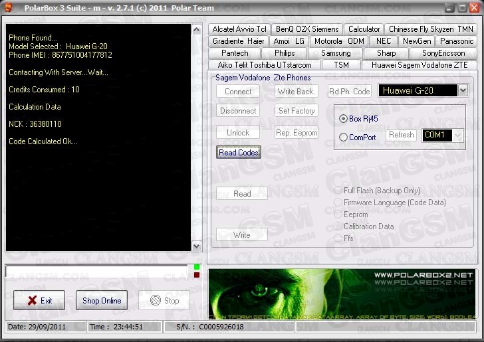Open the Shop Online button
This screenshot has height=342, width=484.
pos(102,300)
